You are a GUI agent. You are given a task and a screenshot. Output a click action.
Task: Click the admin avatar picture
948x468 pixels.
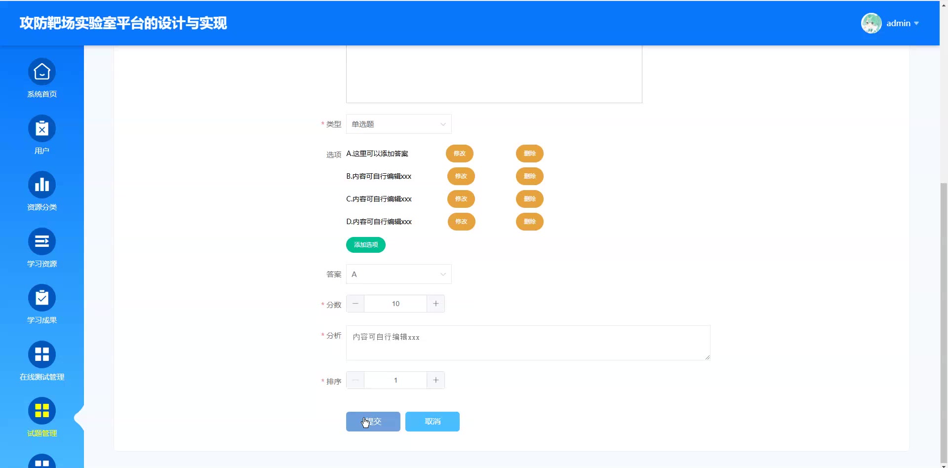pos(871,23)
